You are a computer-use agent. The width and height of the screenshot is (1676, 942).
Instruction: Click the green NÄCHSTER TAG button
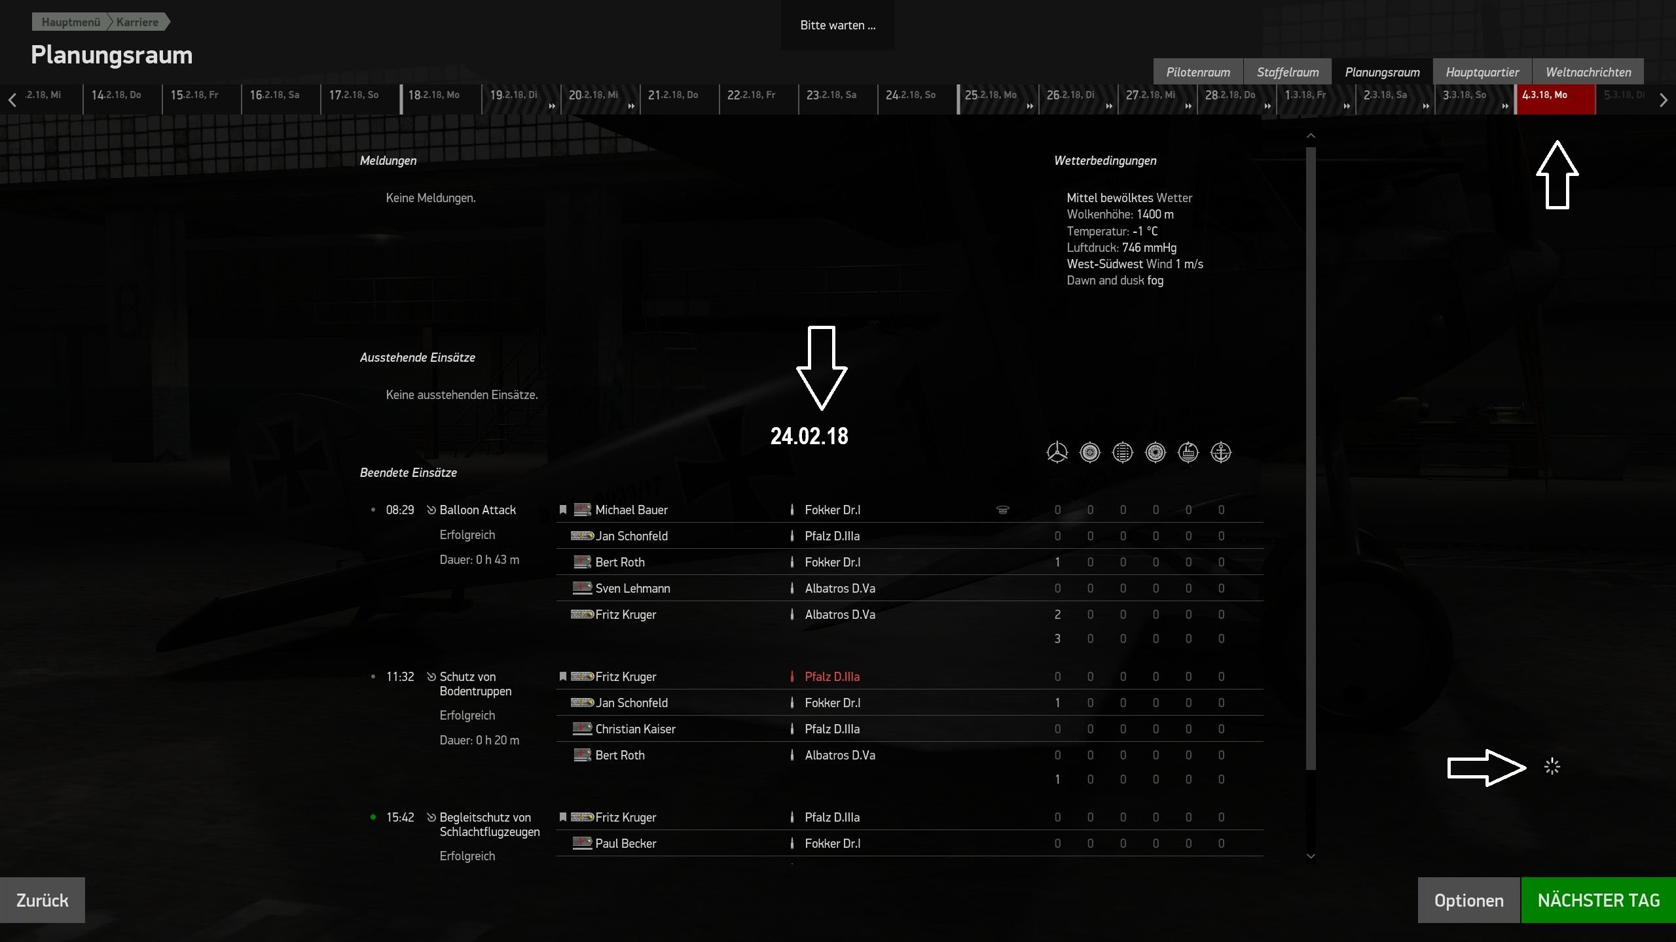[x=1599, y=900]
